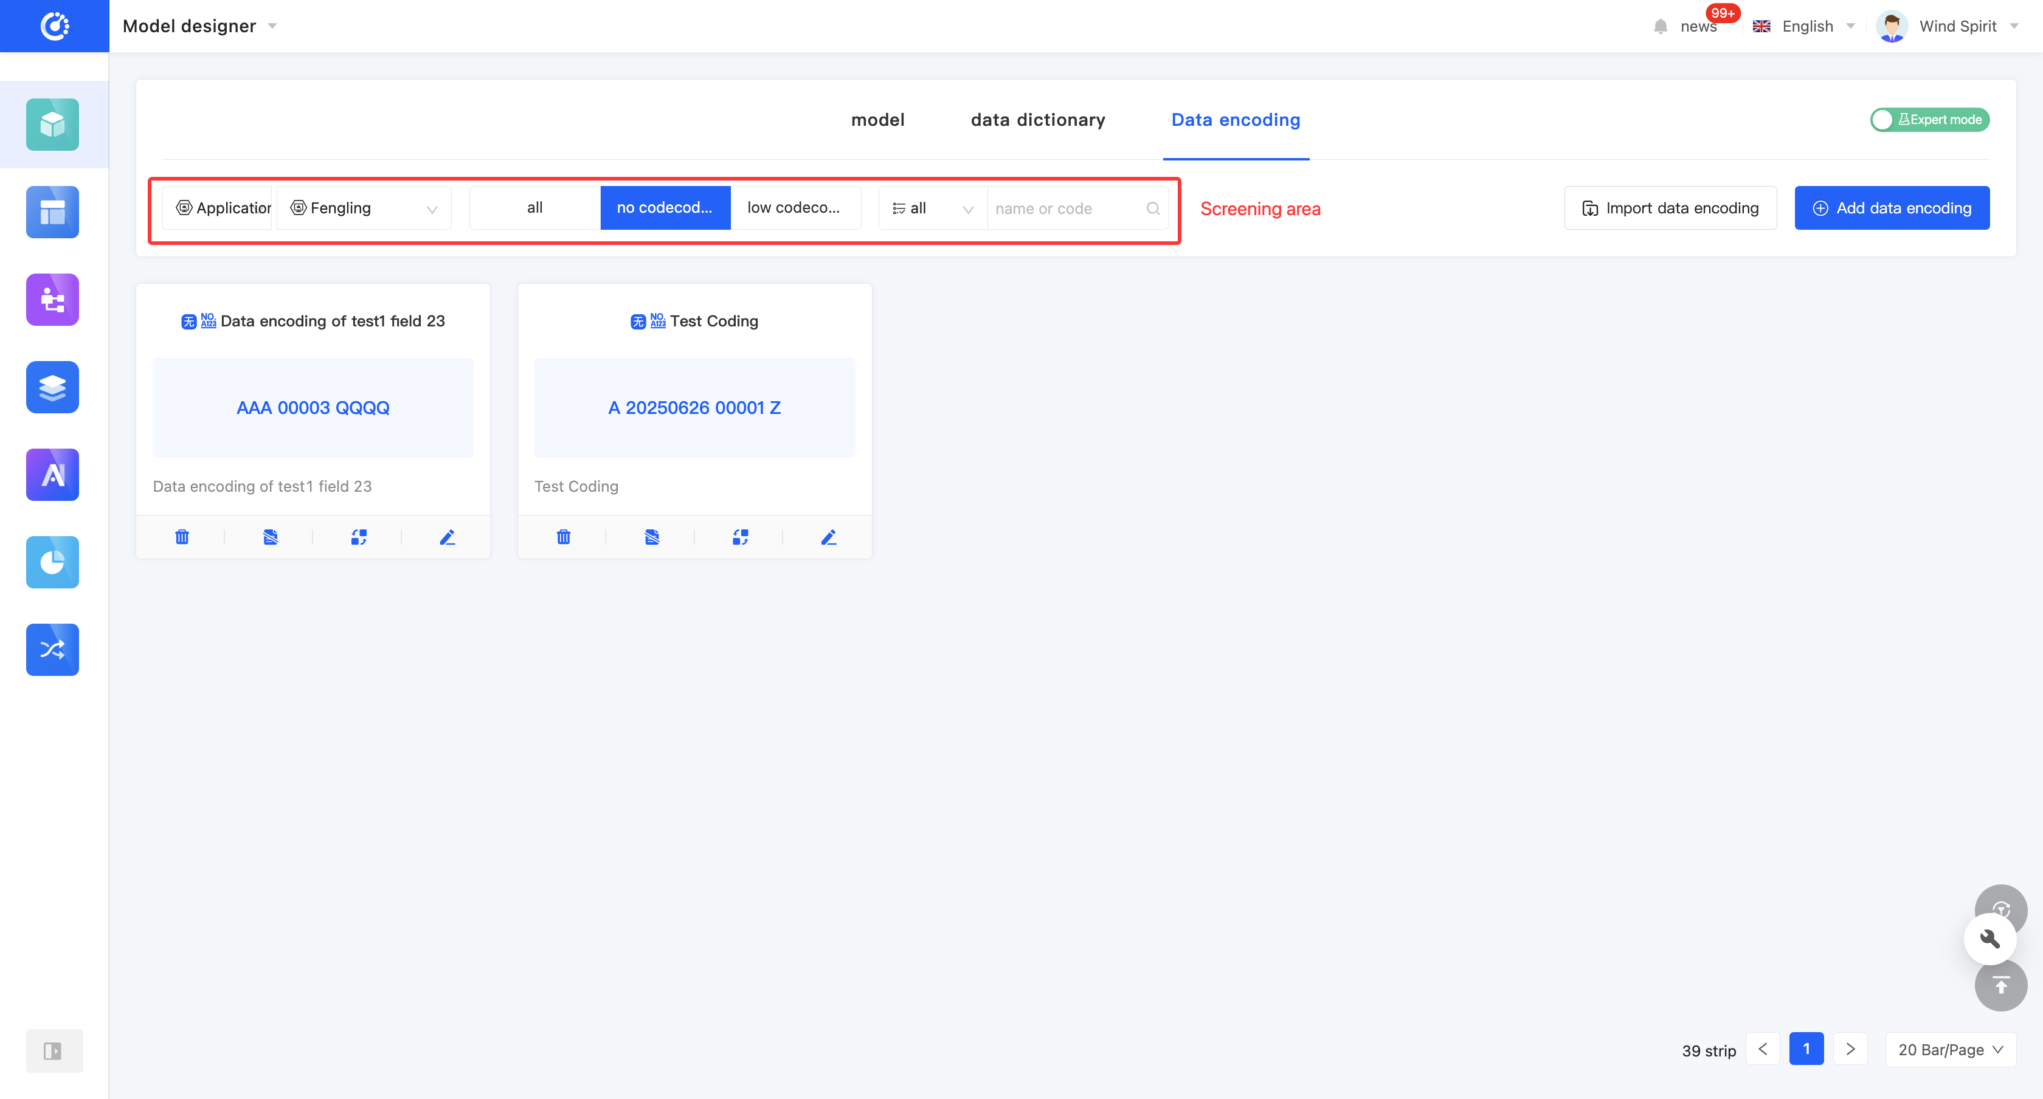Open the shuffle arrows sidebar icon
Screen dimensions: 2043x1099
[52, 649]
